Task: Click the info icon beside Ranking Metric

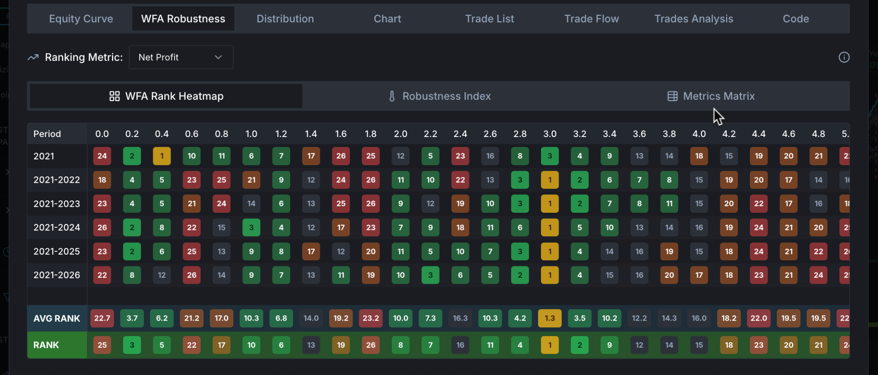Action: point(844,57)
